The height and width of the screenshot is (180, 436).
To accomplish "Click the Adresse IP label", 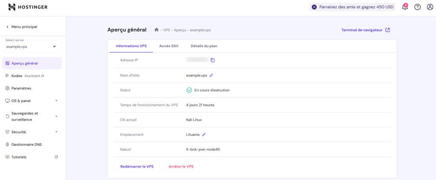I will 129,60.
